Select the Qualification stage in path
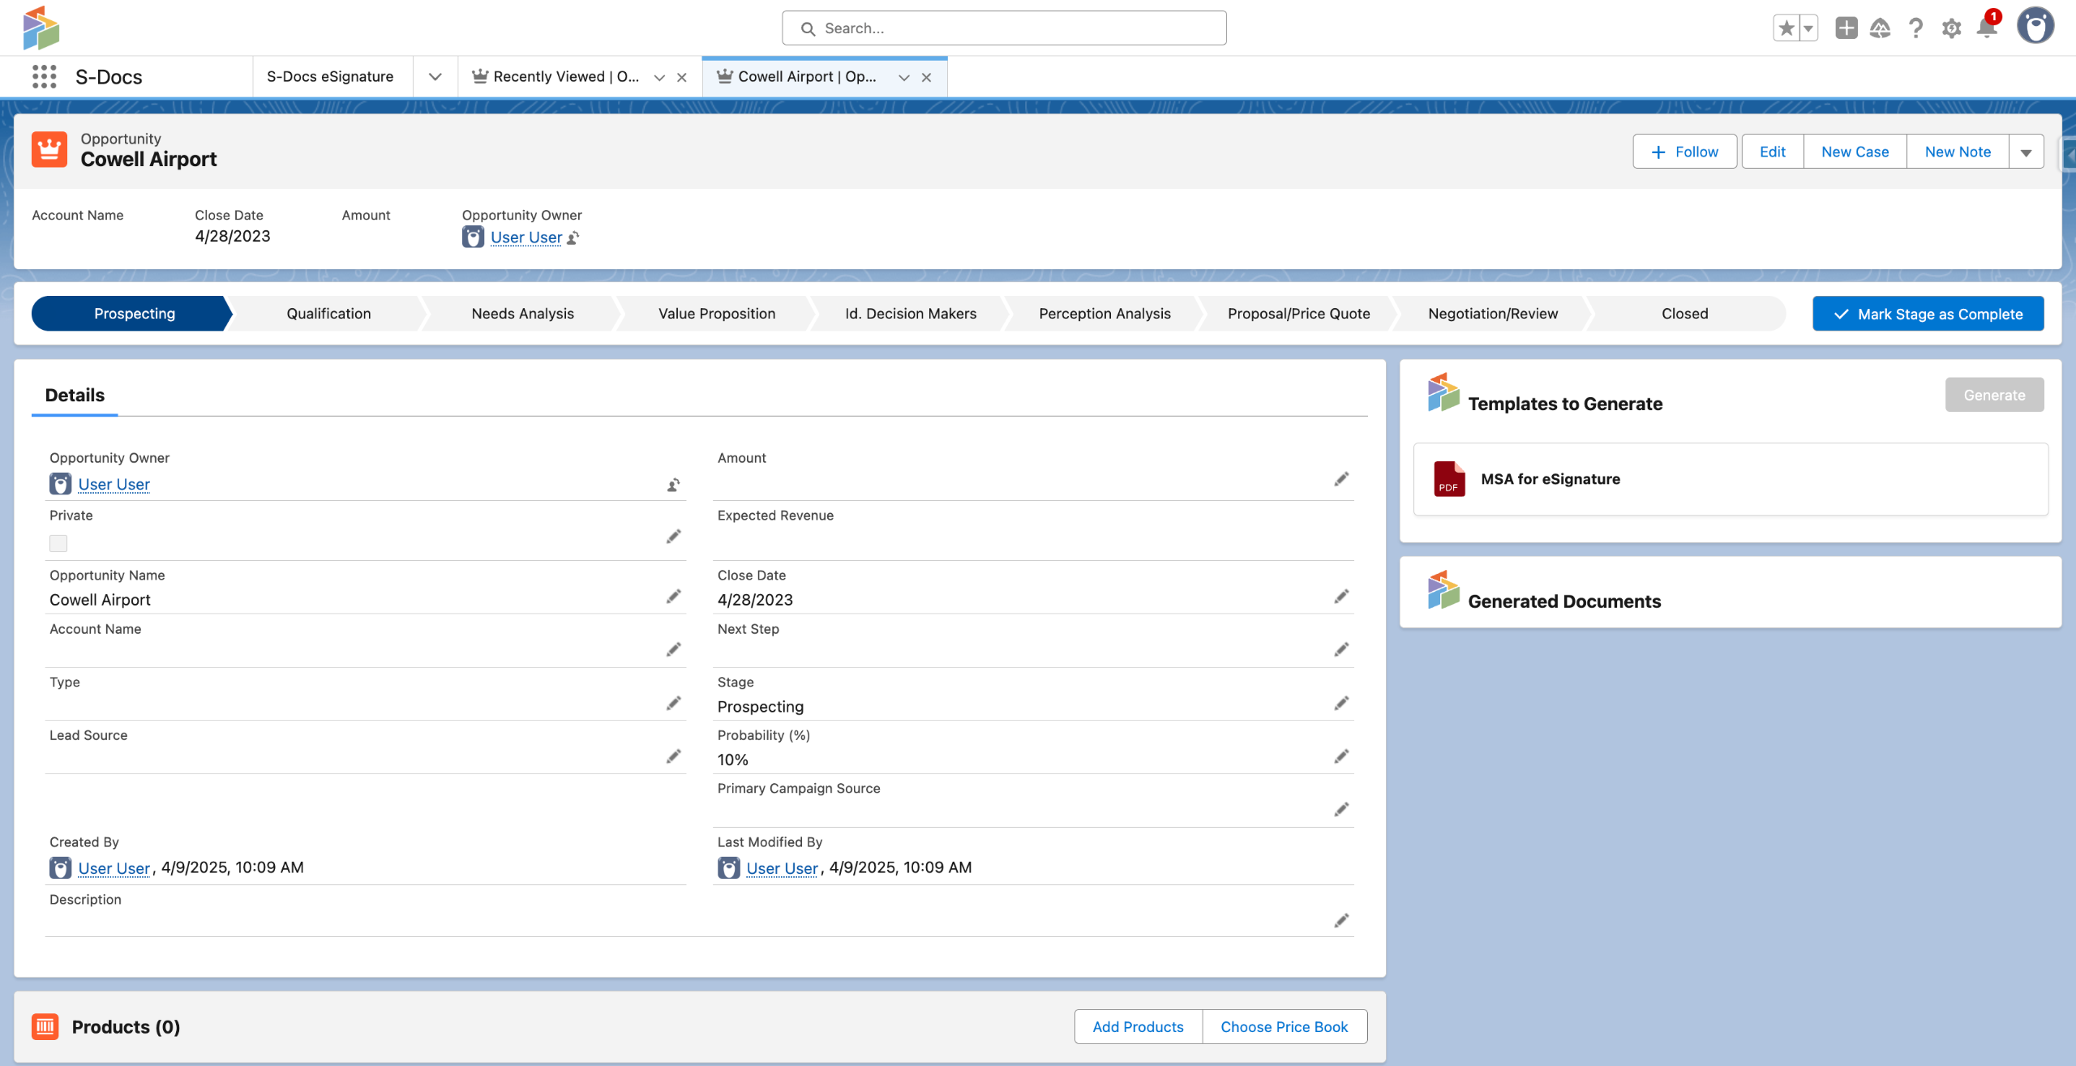 (x=328, y=314)
